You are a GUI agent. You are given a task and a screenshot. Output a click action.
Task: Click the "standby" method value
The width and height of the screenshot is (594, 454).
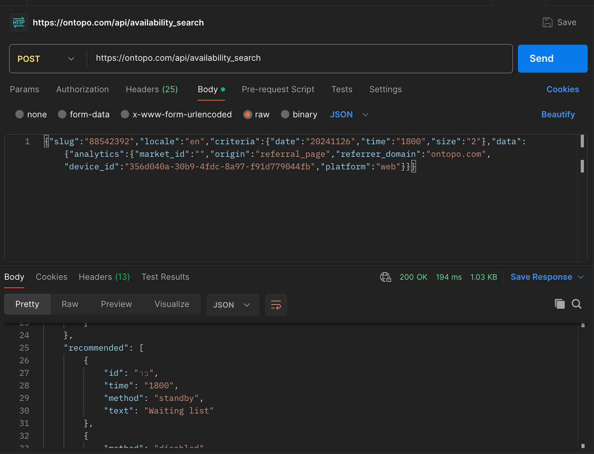pyautogui.click(x=177, y=398)
